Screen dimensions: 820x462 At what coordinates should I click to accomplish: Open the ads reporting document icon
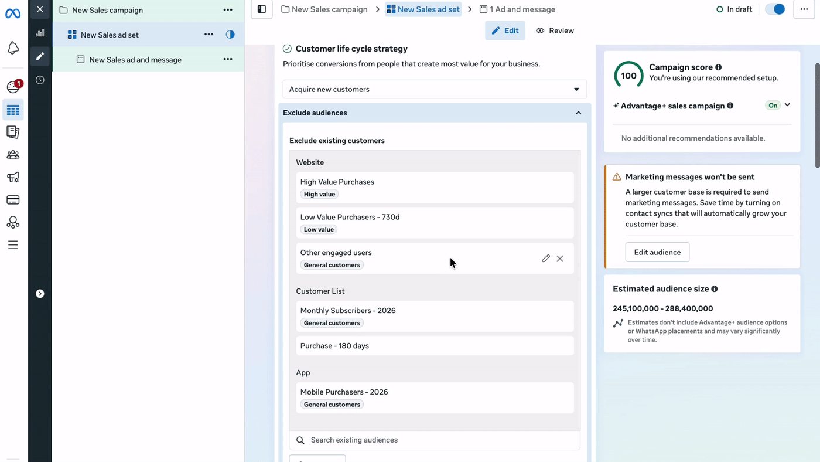coord(13,133)
